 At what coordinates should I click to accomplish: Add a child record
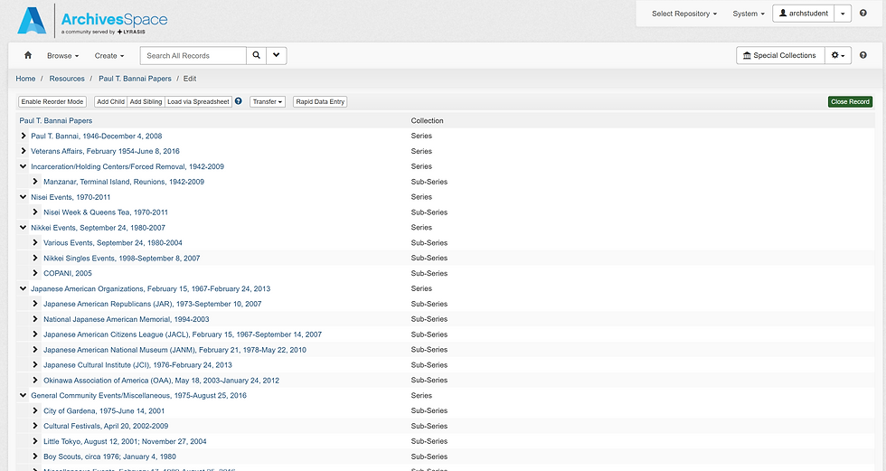pyautogui.click(x=110, y=101)
